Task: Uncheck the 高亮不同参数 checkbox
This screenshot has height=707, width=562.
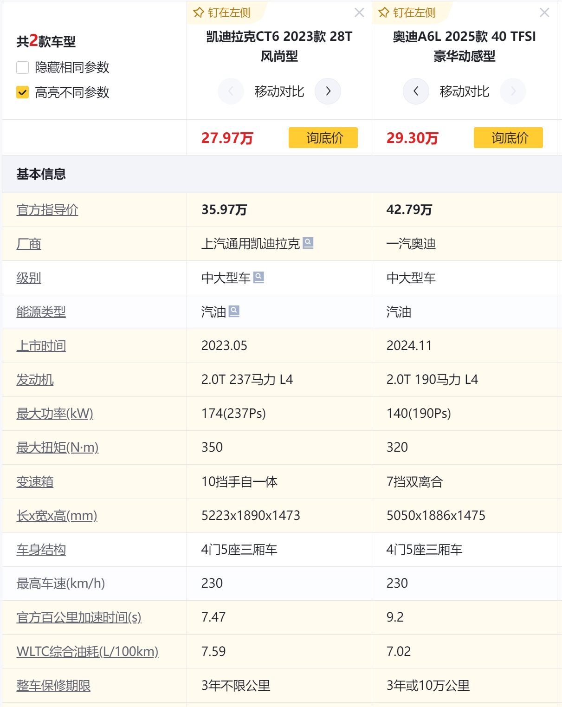Action: pos(22,92)
